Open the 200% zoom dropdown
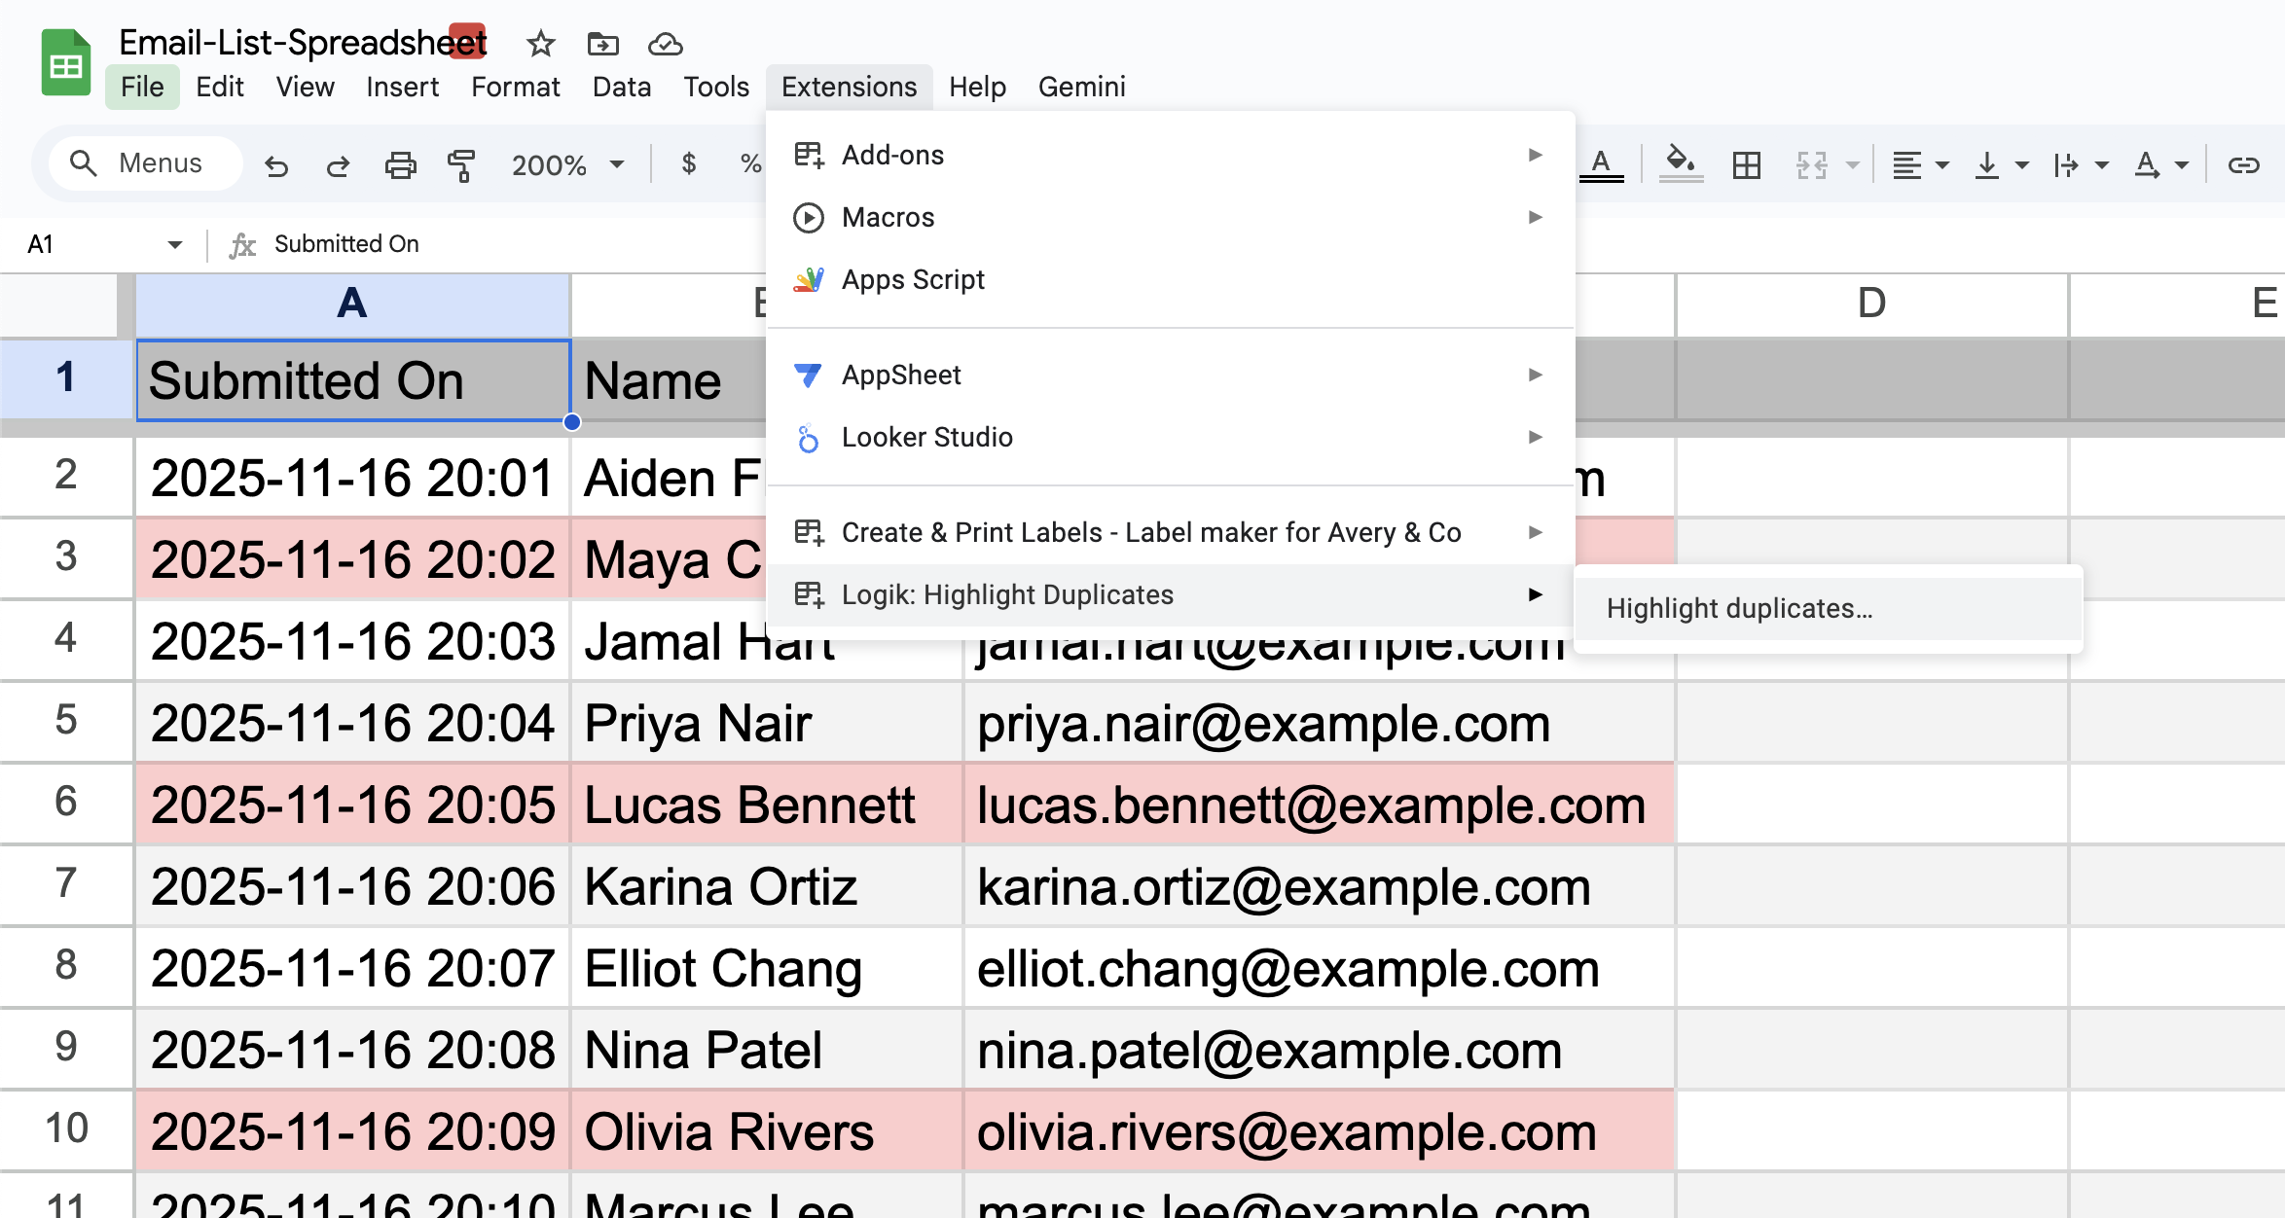The height and width of the screenshot is (1218, 2285). [x=568, y=165]
